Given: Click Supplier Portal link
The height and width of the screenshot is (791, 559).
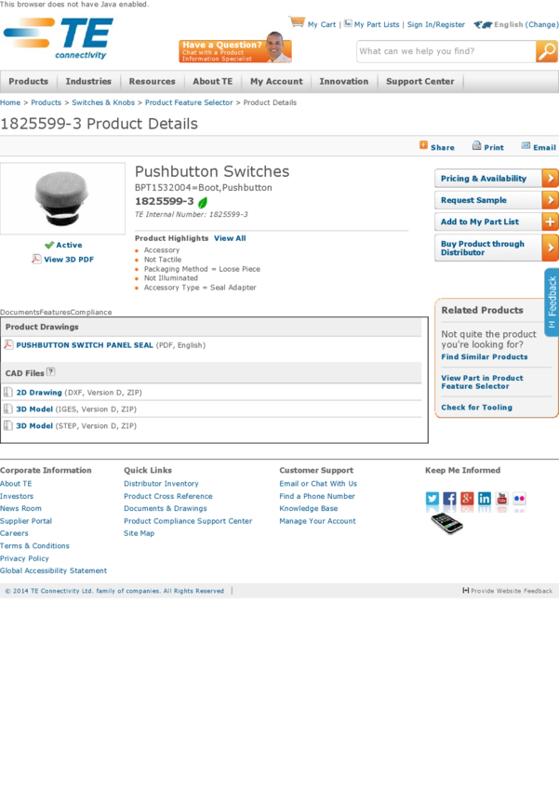Looking at the screenshot, I should click(26, 520).
